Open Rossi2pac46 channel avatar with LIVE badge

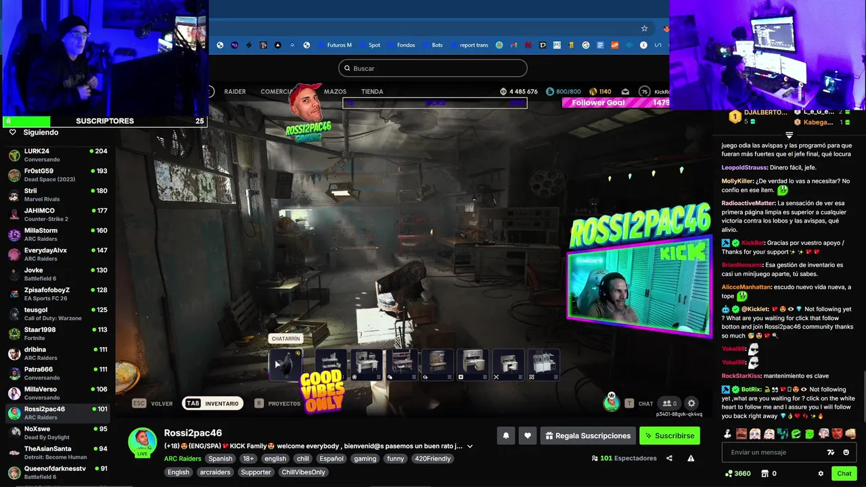click(x=142, y=442)
